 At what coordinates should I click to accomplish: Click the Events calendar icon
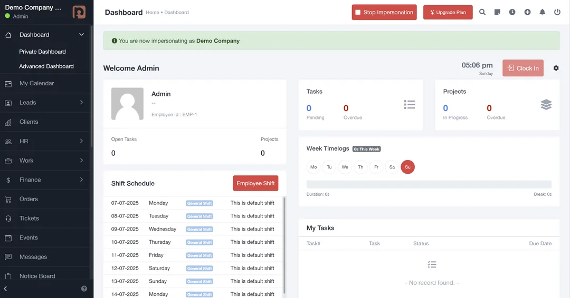pos(8,238)
